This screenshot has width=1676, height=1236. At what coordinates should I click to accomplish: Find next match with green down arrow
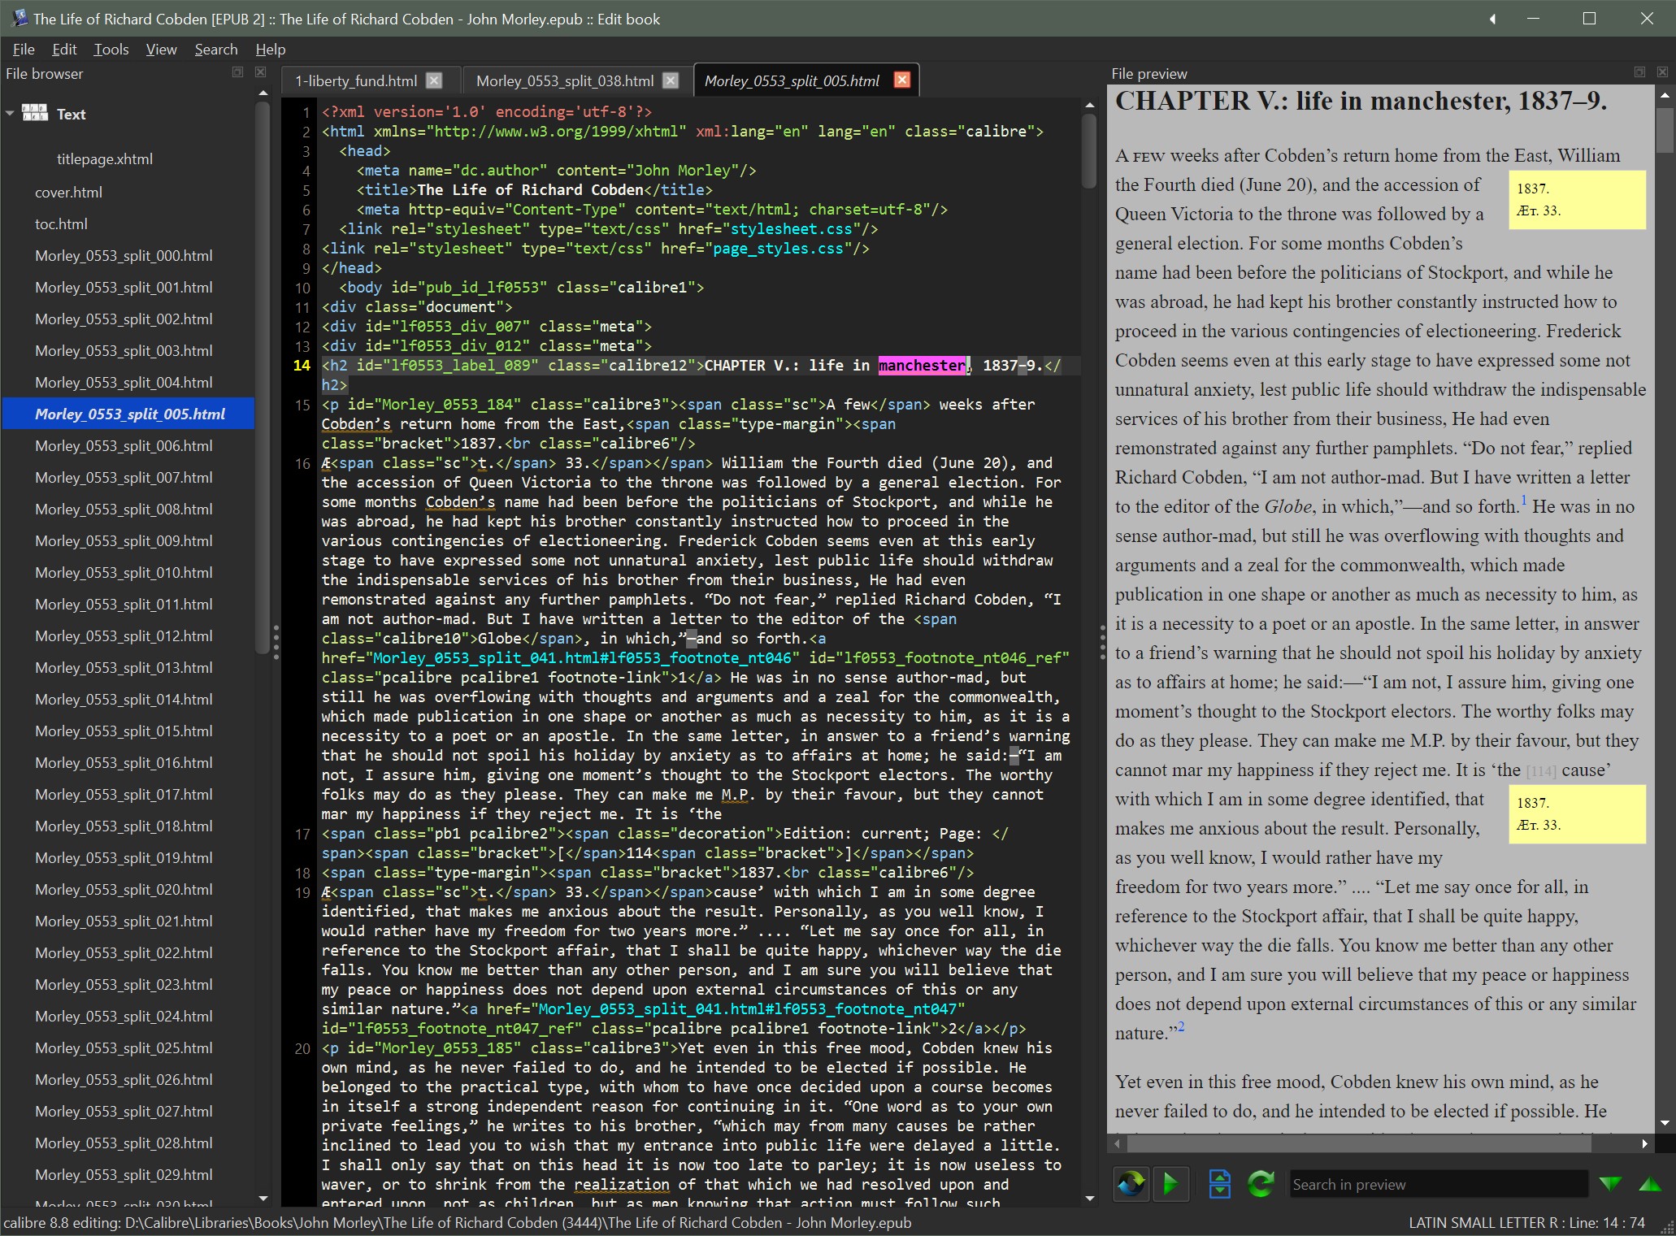[1610, 1184]
